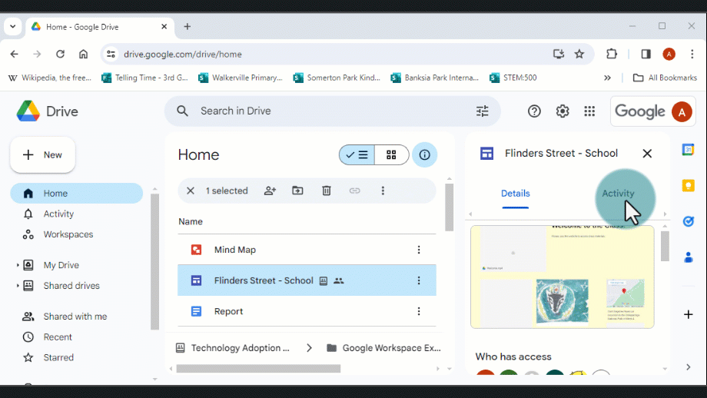Click the details panel vertical scrollbar
The image size is (707, 398).
point(665,246)
